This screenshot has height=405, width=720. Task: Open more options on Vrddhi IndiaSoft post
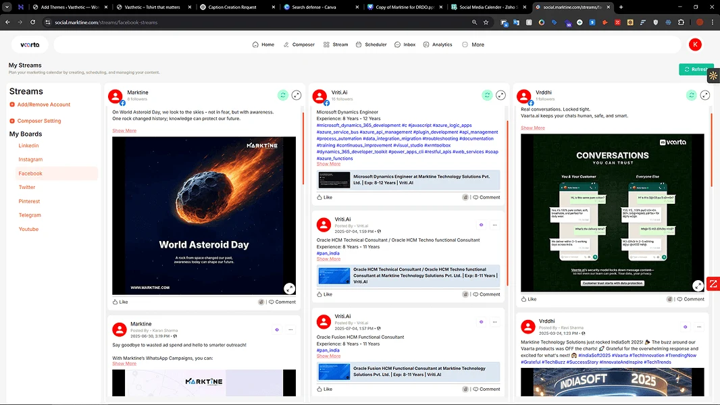(x=699, y=327)
